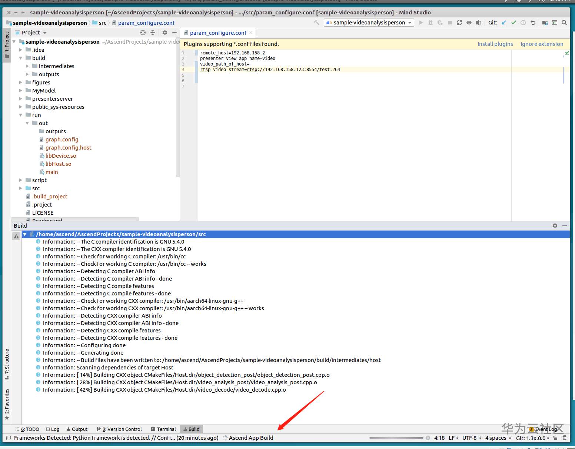575x449 pixels.
Task: Open Git history clock icon
Action: [x=523, y=23]
